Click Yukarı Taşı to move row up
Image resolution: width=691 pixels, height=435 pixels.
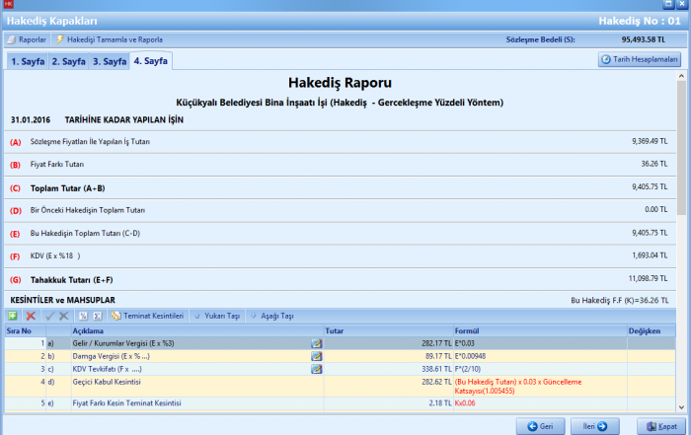coord(217,316)
